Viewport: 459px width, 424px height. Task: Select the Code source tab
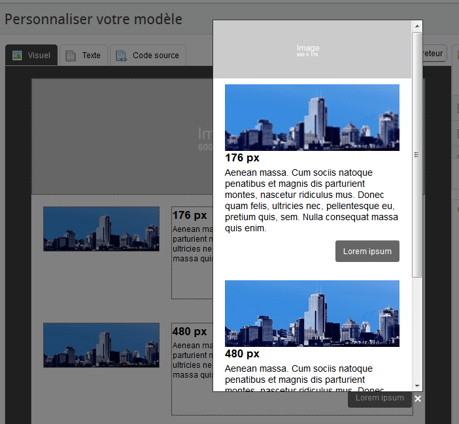click(148, 56)
